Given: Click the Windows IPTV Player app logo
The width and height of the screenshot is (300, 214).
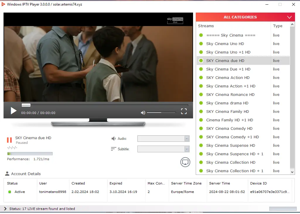Looking at the screenshot, I should pyautogui.click(x=3, y=4).
